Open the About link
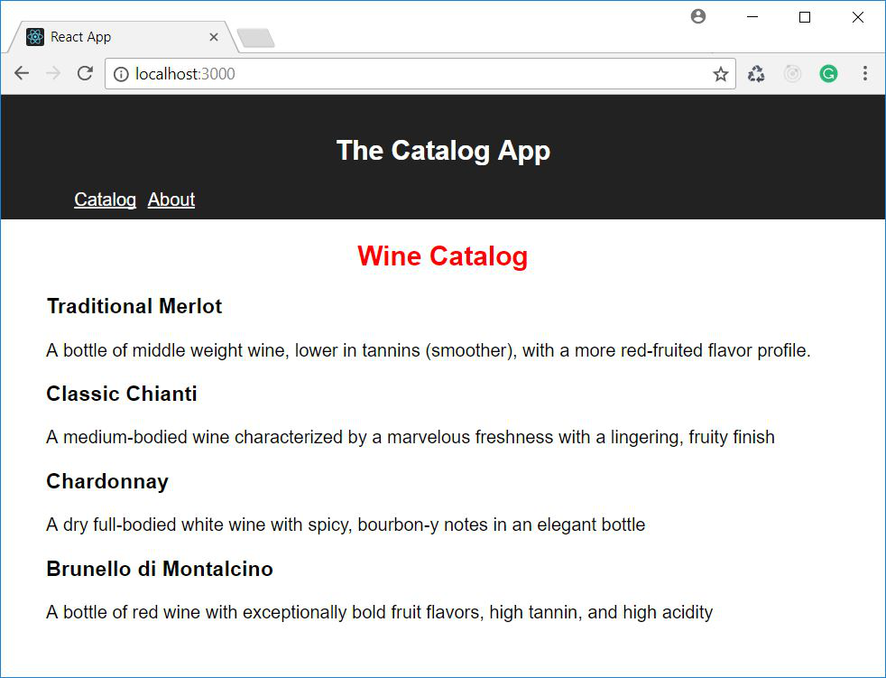This screenshot has height=678, width=886. [x=171, y=200]
